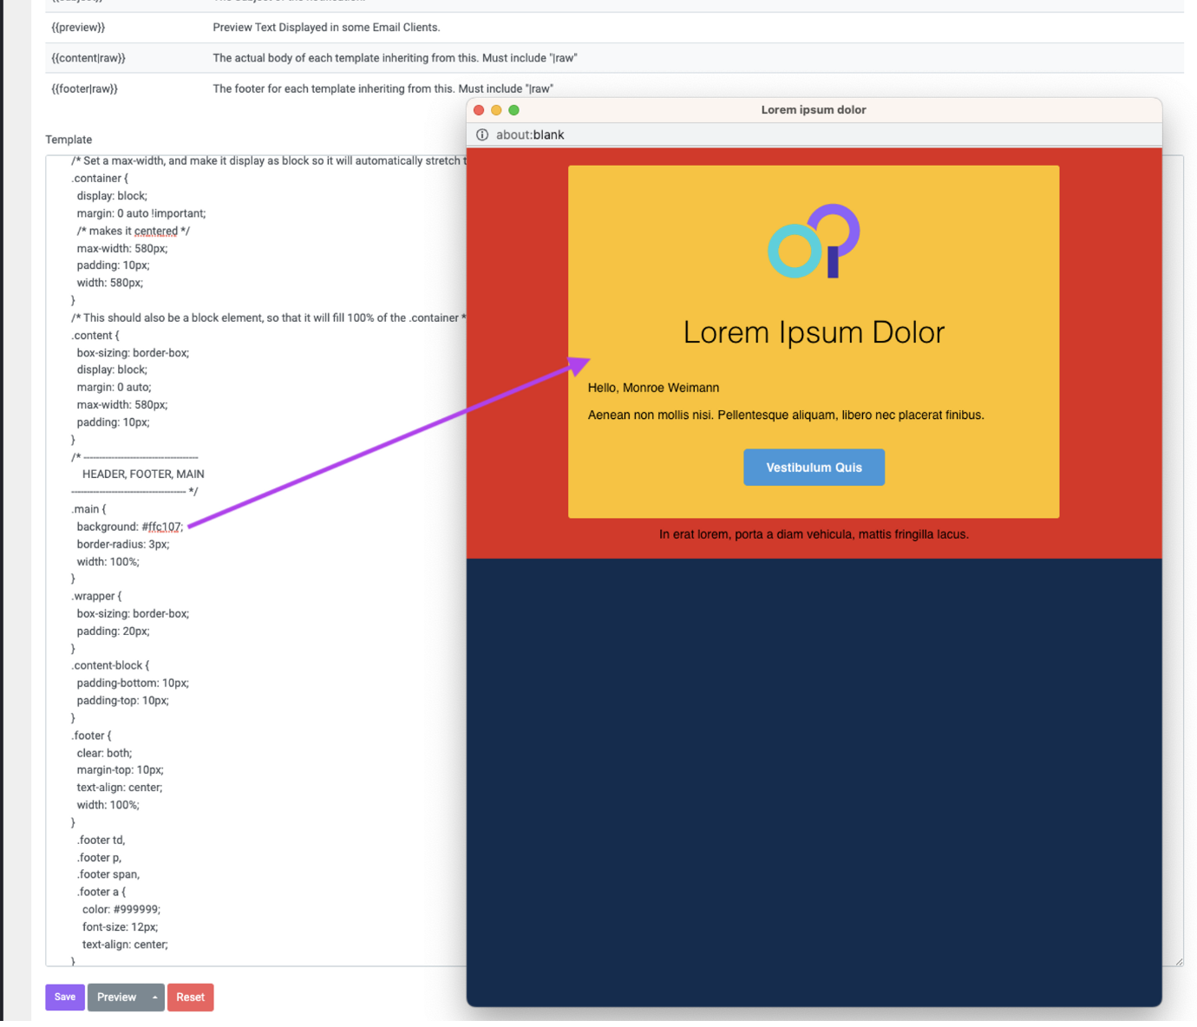Screen dimensions: 1197x1027
Task: Click the 'background: #ffc107;' line
Action: pyautogui.click(x=129, y=527)
